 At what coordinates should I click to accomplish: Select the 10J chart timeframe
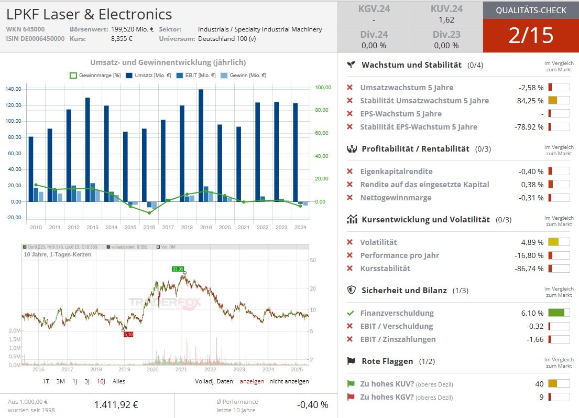101,381
